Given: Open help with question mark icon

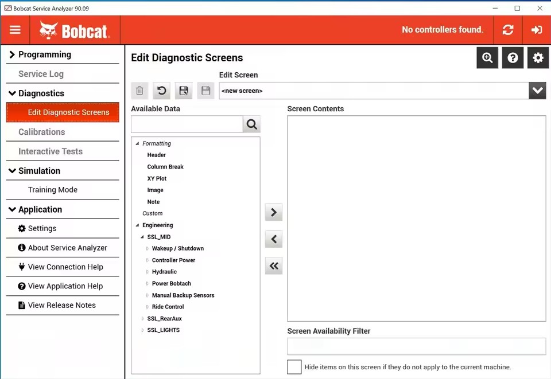Looking at the screenshot, I should [513, 58].
